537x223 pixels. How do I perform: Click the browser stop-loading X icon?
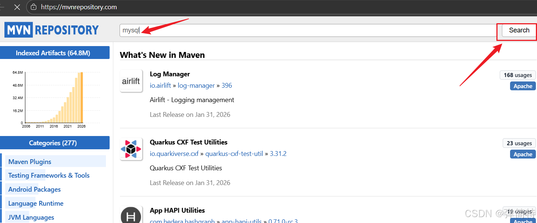pos(17,7)
